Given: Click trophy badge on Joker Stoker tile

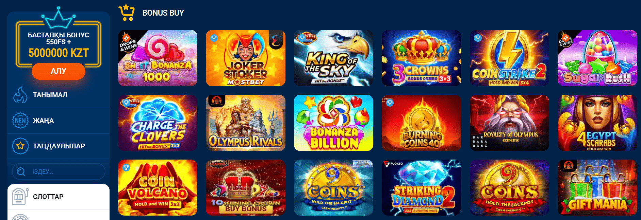Looking at the screenshot, I should 214,38.
